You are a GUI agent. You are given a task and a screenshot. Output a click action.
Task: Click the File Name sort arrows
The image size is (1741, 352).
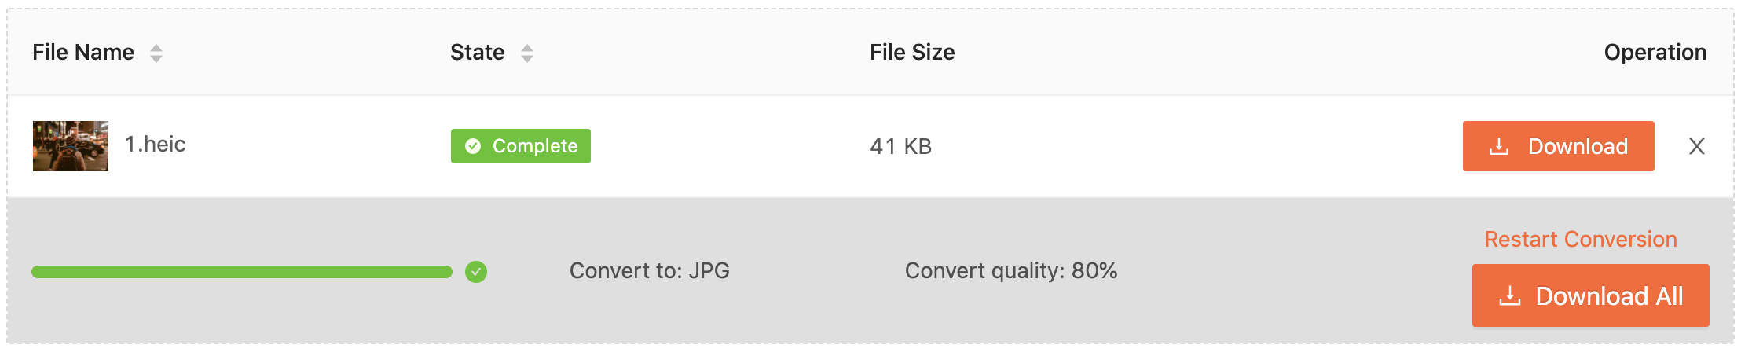pos(156,53)
